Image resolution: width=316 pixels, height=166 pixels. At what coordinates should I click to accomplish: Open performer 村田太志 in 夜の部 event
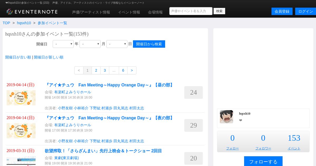(x=137, y=141)
